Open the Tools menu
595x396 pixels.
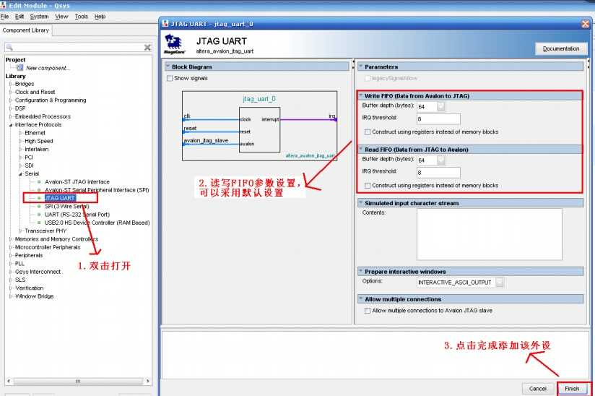coord(81,17)
